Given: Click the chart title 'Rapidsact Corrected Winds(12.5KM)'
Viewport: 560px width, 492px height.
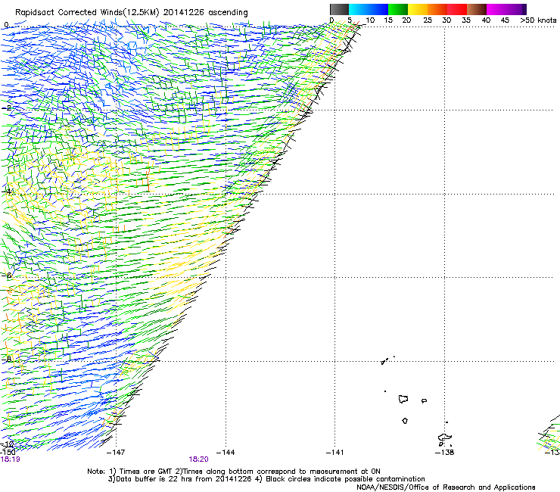Looking at the screenshot, I should click(x=87, y=13).
